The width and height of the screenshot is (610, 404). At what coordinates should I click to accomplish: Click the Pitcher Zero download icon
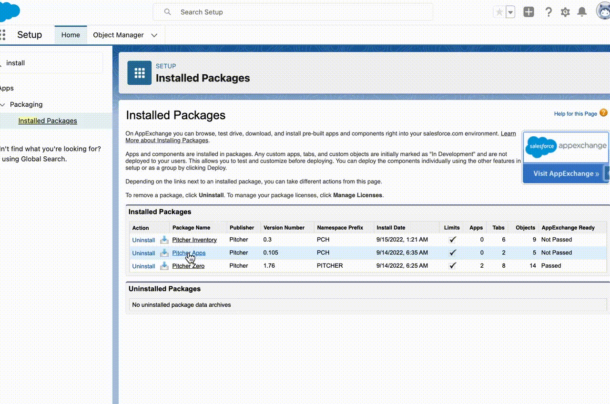pyautogui.click(x=164, y=266)
